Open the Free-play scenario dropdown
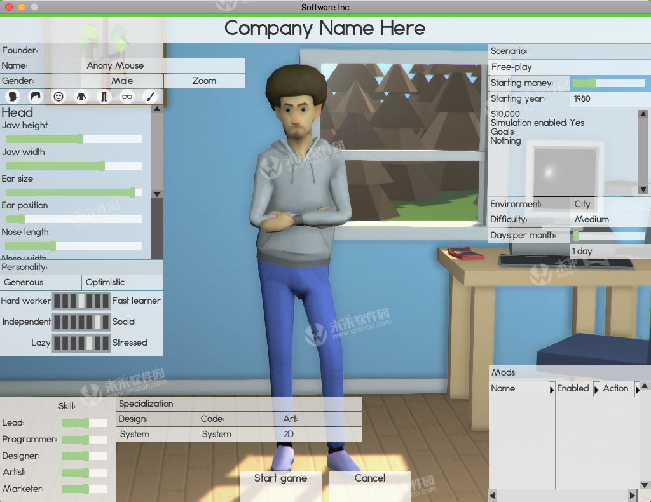 point(570,67)
